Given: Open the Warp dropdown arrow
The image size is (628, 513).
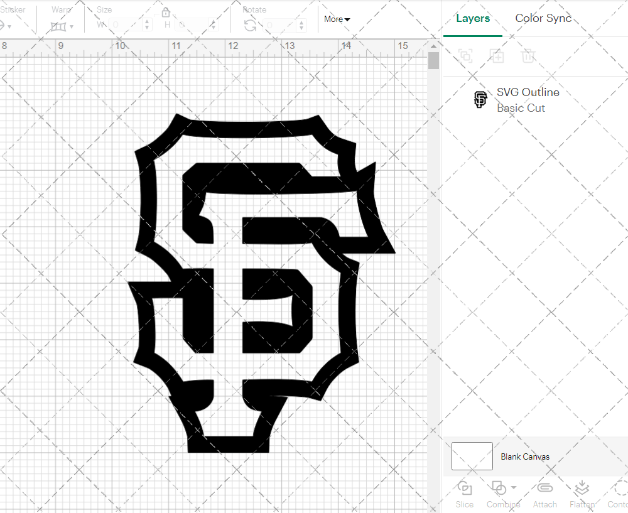Looking at the screenshot, I should 72,27.
